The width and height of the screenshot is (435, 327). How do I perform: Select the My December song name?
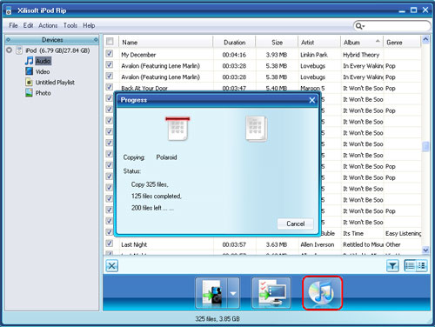point(138,55)
